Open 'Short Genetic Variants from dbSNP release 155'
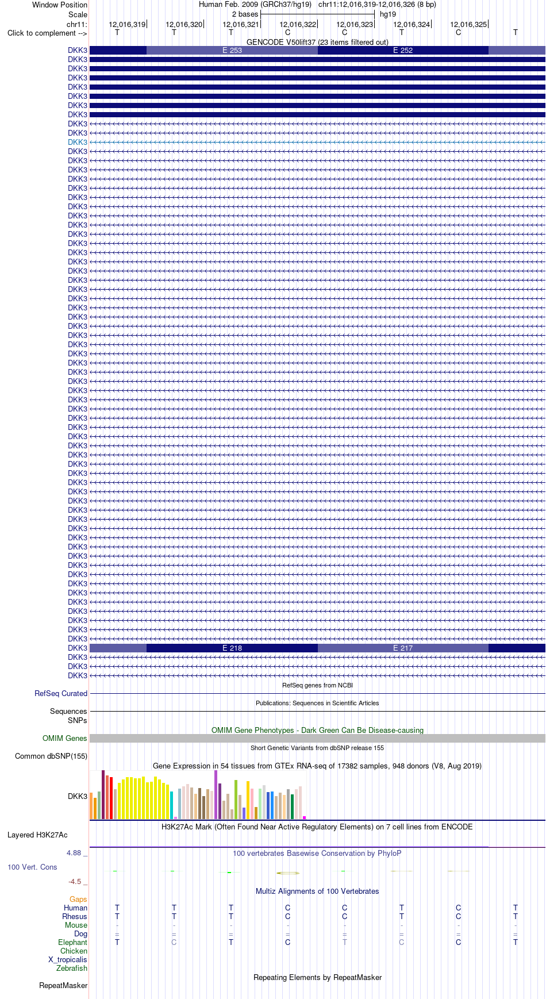546x999 pixels. pos(317,748)
